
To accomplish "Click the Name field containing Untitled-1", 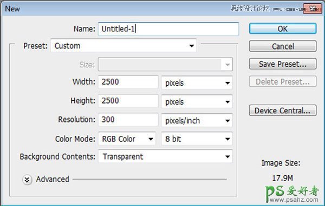I will tap(168, 29).
